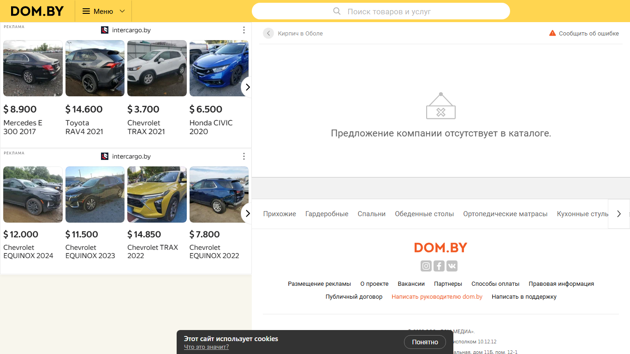Click the DOM.BY logo in header
Screen dimensions: 630x354
point(37,11)
